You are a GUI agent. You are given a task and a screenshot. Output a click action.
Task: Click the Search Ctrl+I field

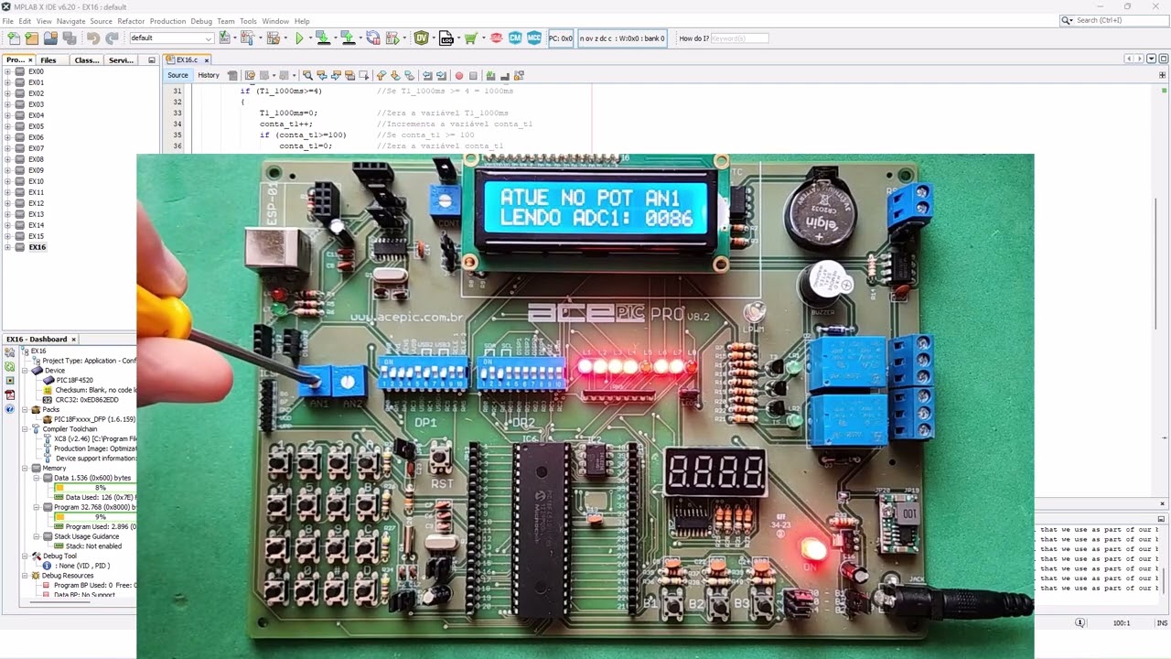pyautogui.click(x=1112, y=20)
